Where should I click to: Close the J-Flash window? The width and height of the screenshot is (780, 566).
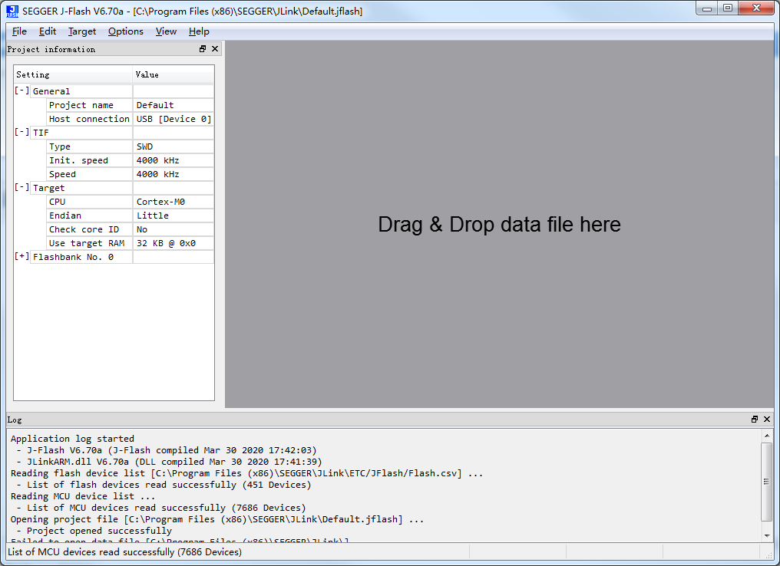click(x=756, y=8)
